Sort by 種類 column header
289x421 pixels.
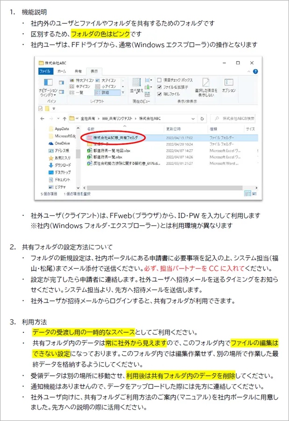tap(226, 129)
